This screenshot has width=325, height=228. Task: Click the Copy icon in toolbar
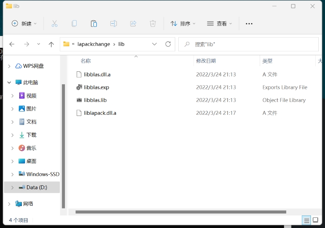(74, 24)
